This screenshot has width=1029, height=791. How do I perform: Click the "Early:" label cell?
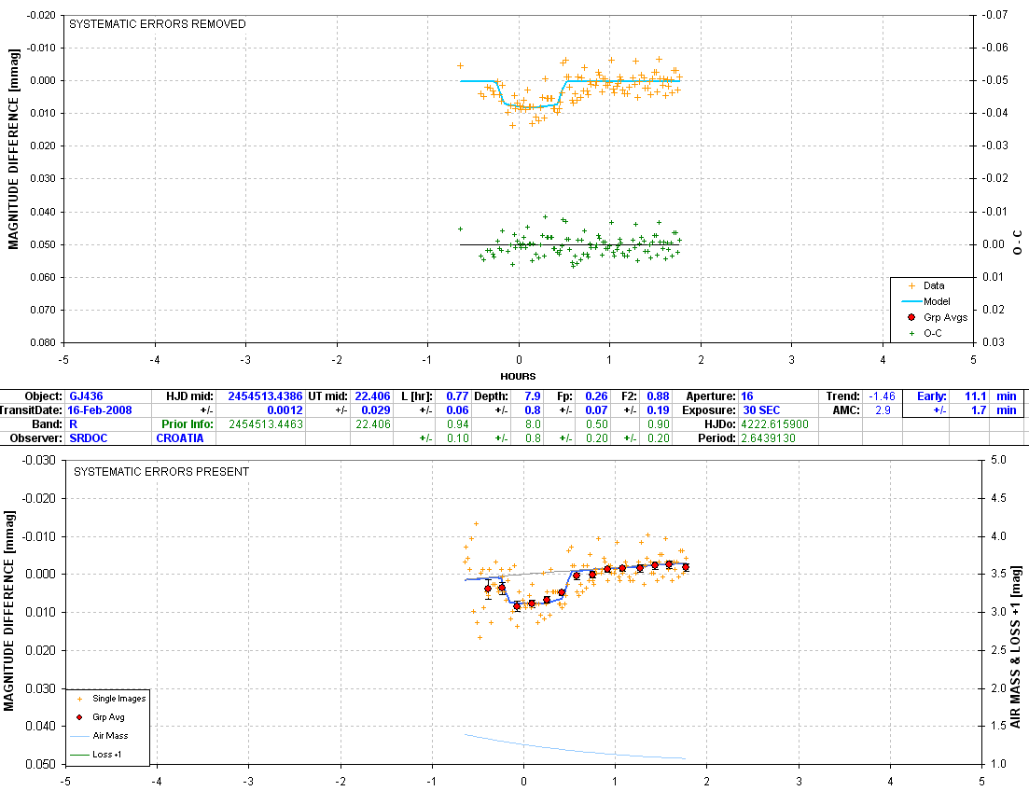[931, 396]
